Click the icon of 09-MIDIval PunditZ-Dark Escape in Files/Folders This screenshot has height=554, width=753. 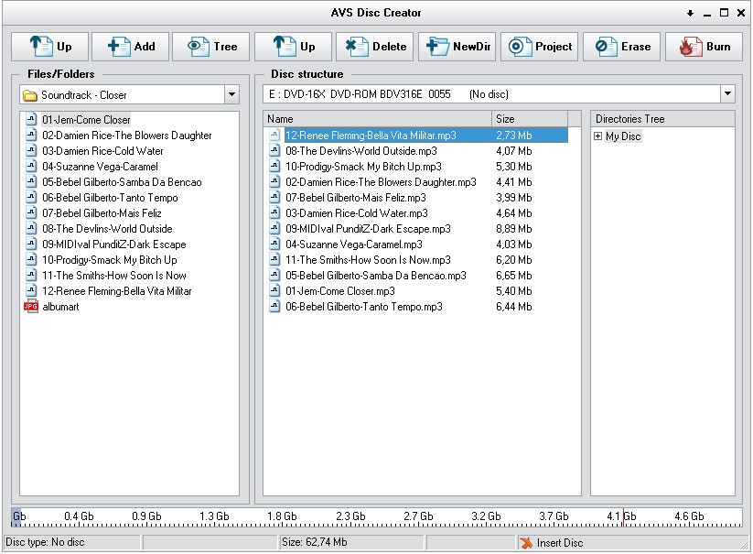31,244
